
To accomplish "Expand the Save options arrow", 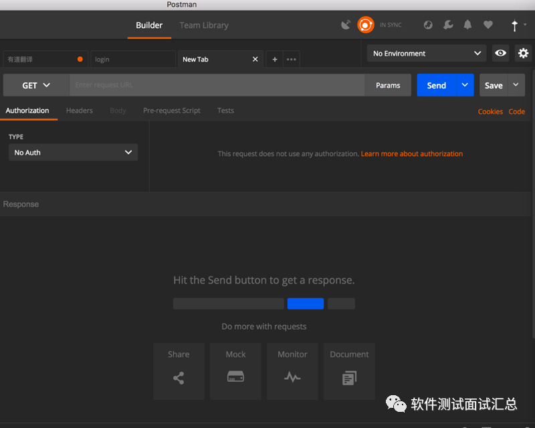I will [516, 85].
